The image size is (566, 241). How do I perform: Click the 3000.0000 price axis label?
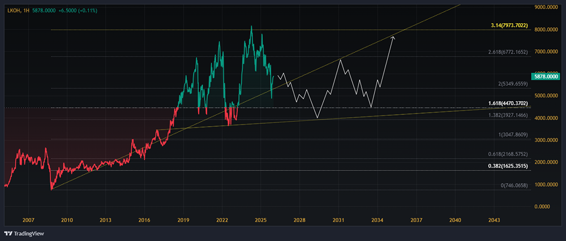(x=546, y=140)
